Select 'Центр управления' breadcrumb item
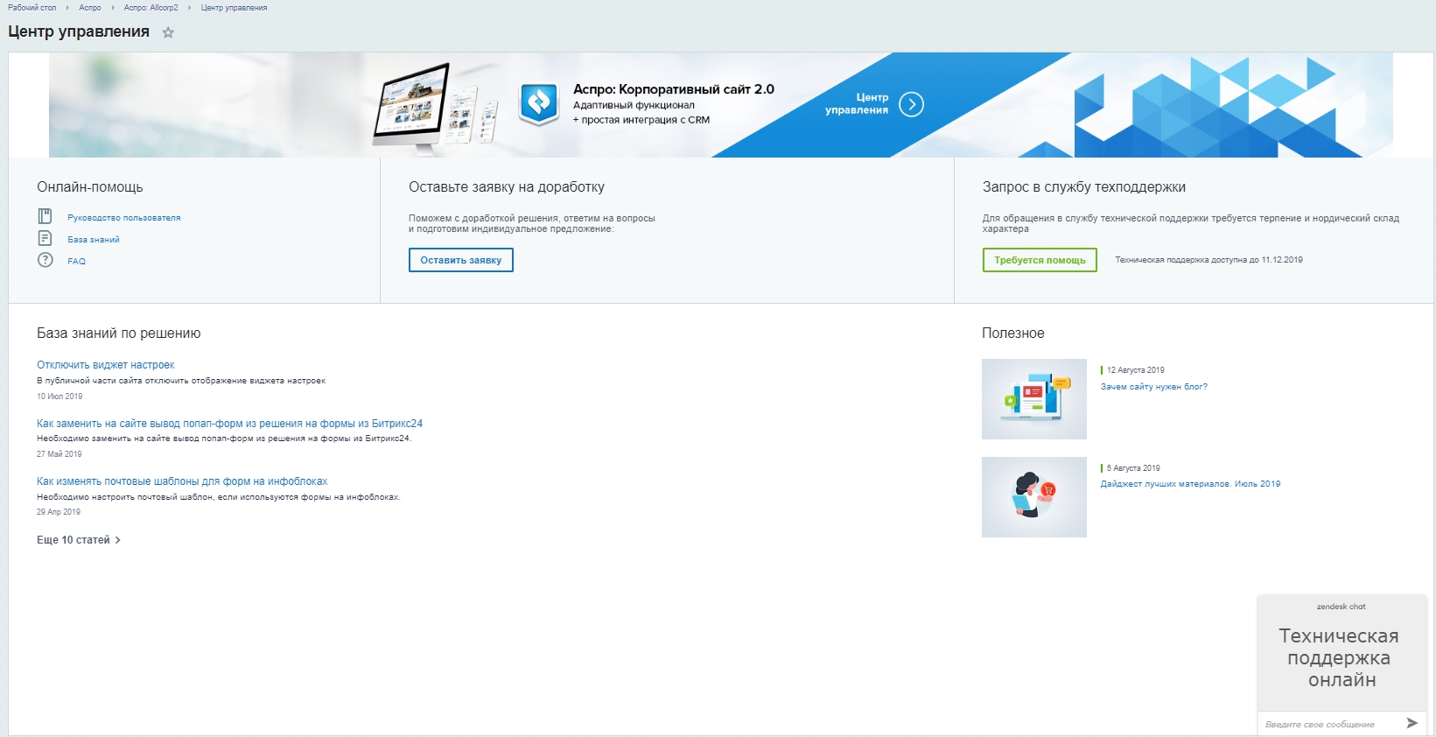Screen dimensions: 1436x737 pyautogui.click(x=234, y=8)
